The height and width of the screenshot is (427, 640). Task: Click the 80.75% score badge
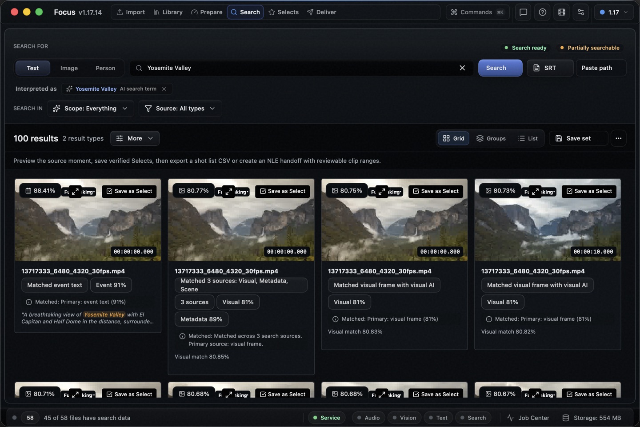[347, 191]
